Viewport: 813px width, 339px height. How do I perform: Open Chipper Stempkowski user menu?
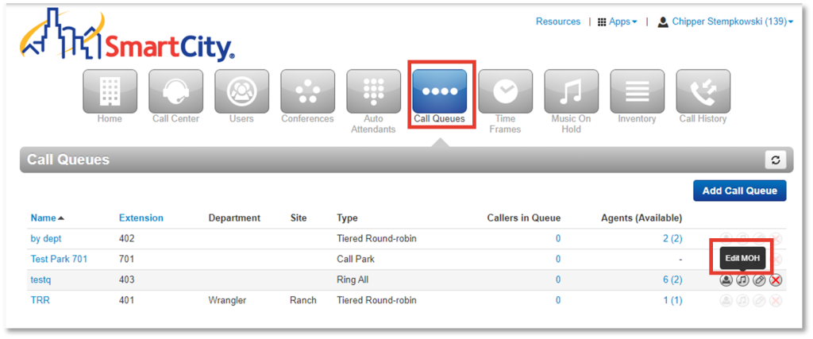pyautogui.click(x=725, y=21)
